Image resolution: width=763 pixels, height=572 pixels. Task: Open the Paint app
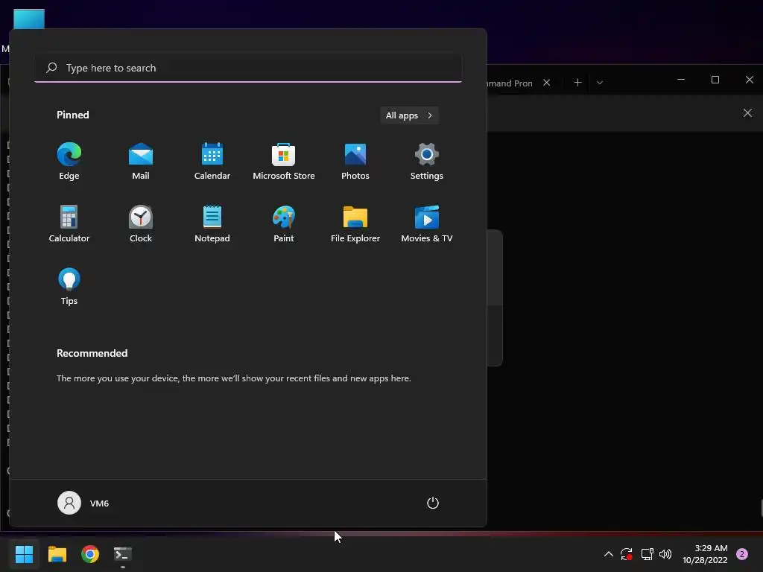(x=284, y=223)
